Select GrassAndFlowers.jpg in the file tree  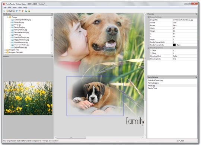pyautogui.click(x=22, y=37)
